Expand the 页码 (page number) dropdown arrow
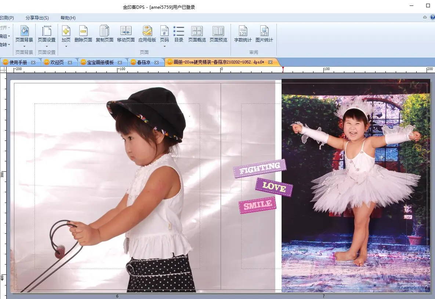 [164, 46]
